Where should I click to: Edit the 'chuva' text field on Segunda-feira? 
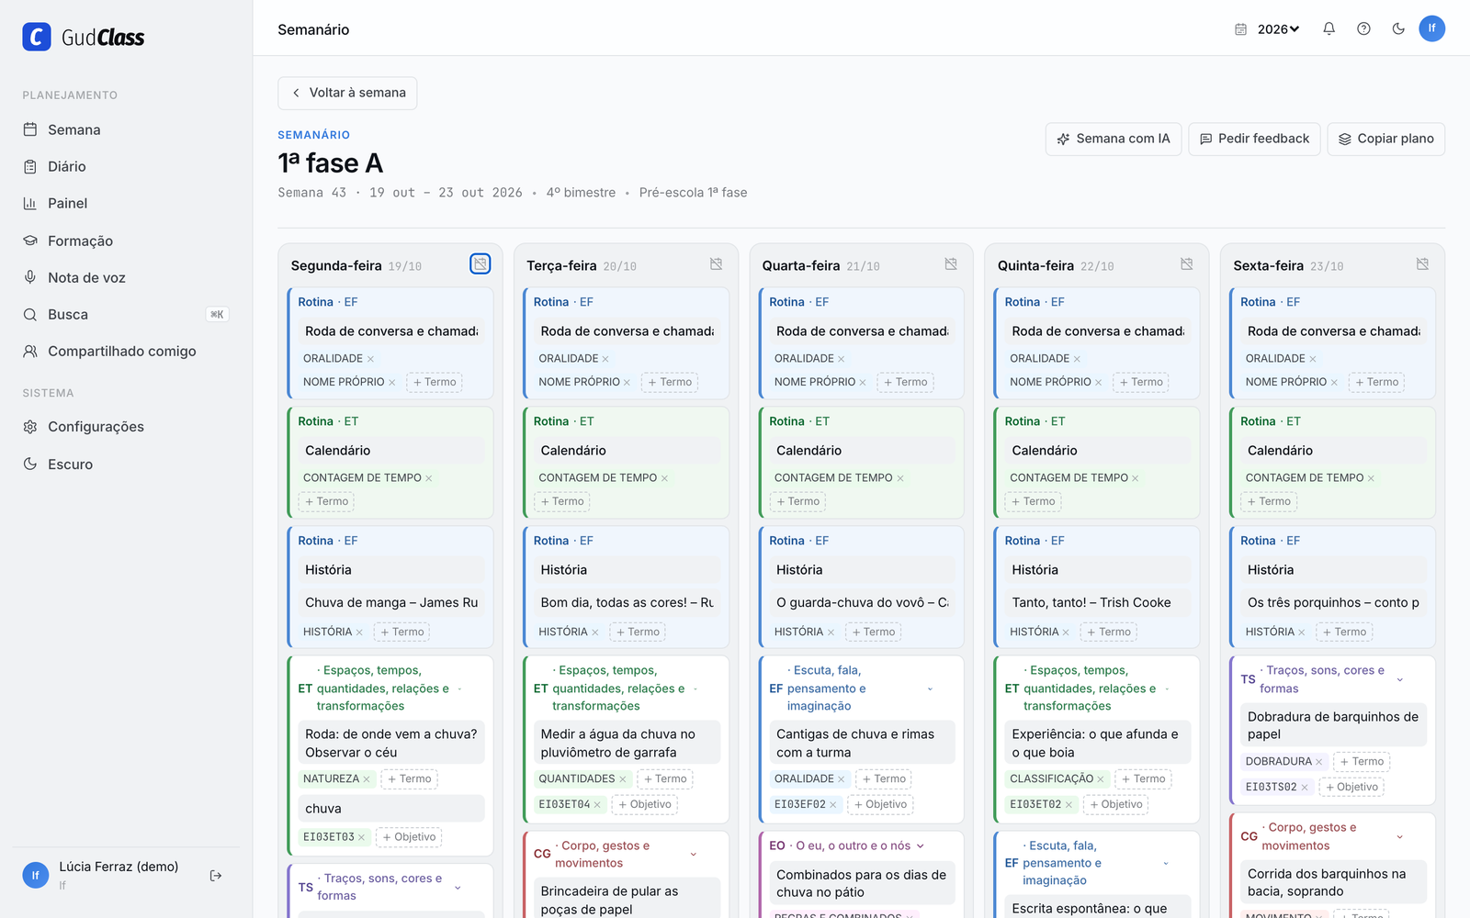tap(391, 809)
